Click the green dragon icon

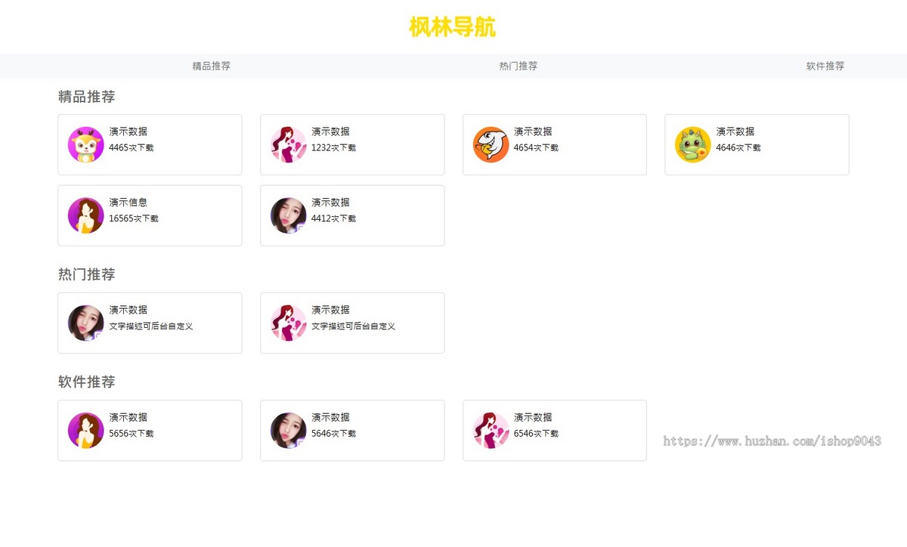693,144
